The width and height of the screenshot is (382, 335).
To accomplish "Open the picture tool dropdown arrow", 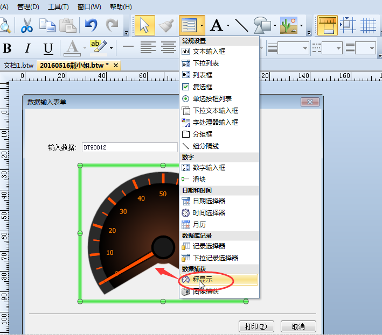I will 301,25.
